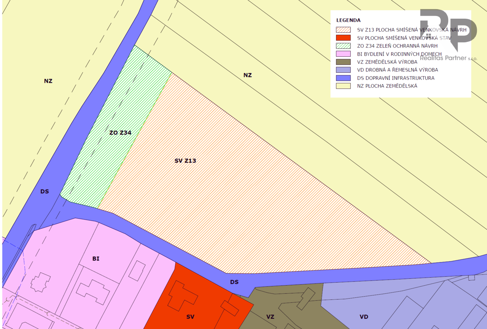Click the blue DS legend swatch
Viewport: 487px width, 329px height.
pos(343,78)
